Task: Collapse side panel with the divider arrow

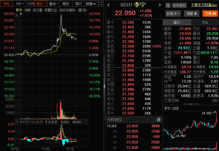Action: tap(104, 86)
